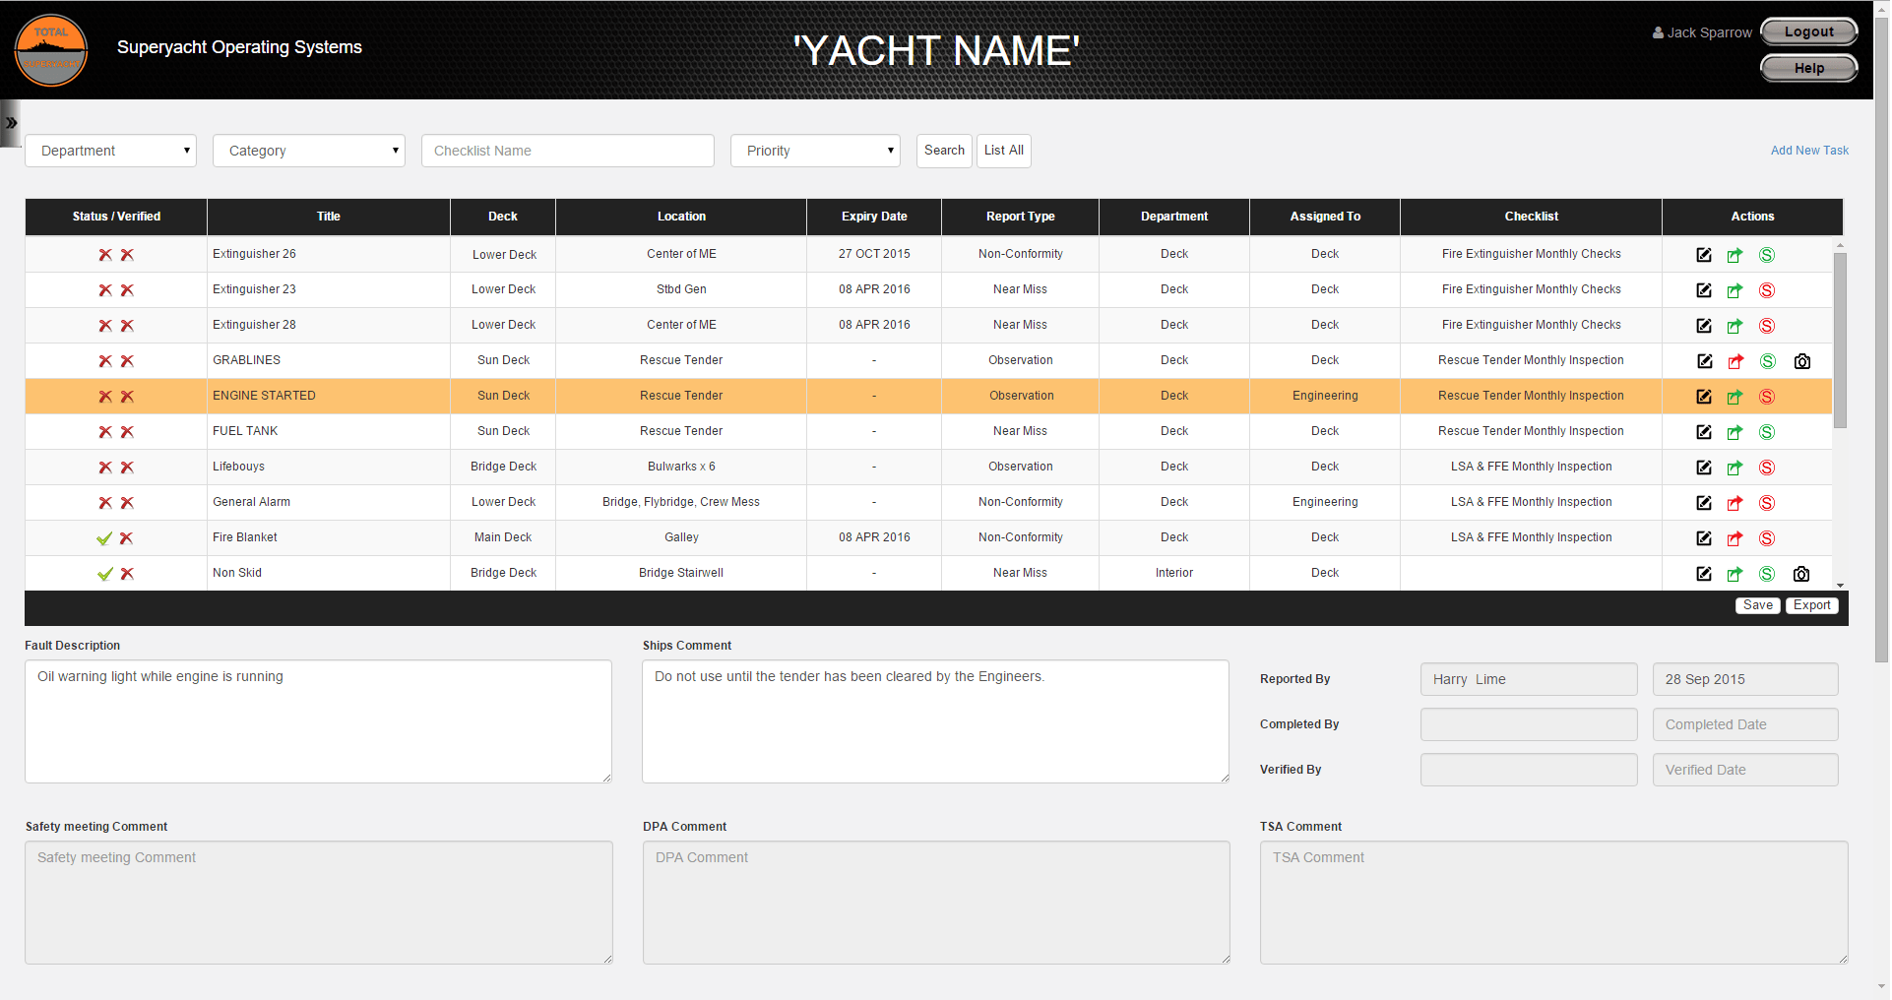Toggle status red X for Extinguisher 26
This screenshot has height=1000, width=1892.
click(x=105, y=255)
